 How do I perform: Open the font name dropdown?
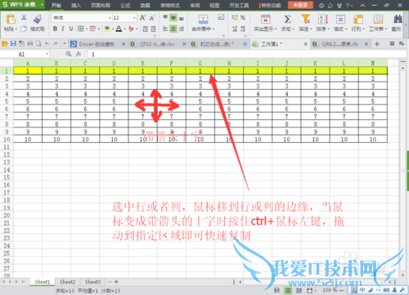(x=110, y=18)
